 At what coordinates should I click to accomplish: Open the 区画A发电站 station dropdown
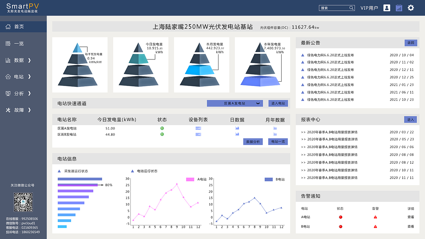click(234, 103)
